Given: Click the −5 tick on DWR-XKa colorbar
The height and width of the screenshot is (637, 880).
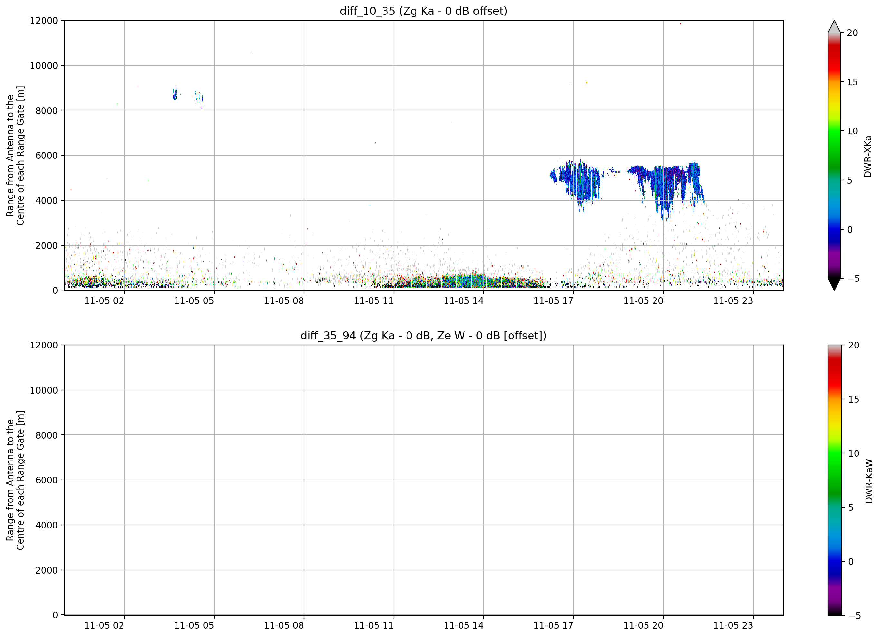Looking at the screenshot, I should pyautogui.click(x=853, y=279).
